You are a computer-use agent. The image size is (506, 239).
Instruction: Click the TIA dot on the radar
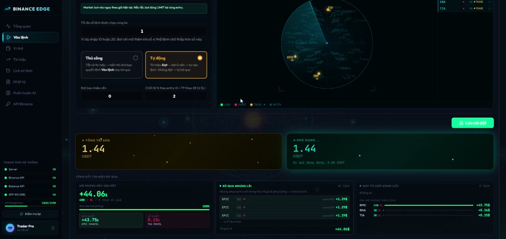coord(329,9)
